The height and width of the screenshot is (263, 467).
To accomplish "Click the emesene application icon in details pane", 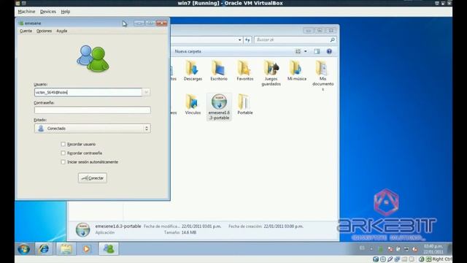I will tap(82, 229).
